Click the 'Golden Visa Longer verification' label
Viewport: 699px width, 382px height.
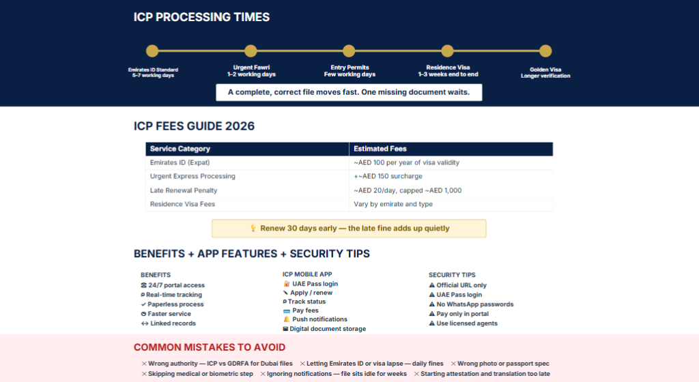click(x=545, y=72)
